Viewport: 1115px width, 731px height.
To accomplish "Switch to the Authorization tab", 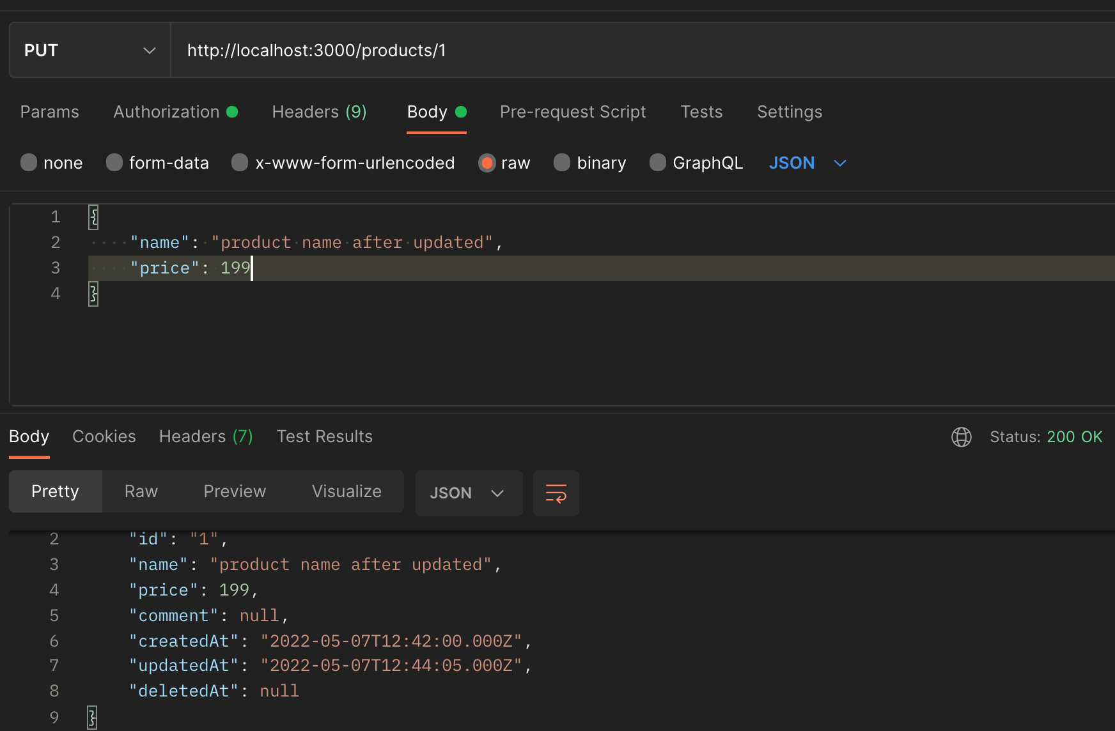I will (176, 112).
